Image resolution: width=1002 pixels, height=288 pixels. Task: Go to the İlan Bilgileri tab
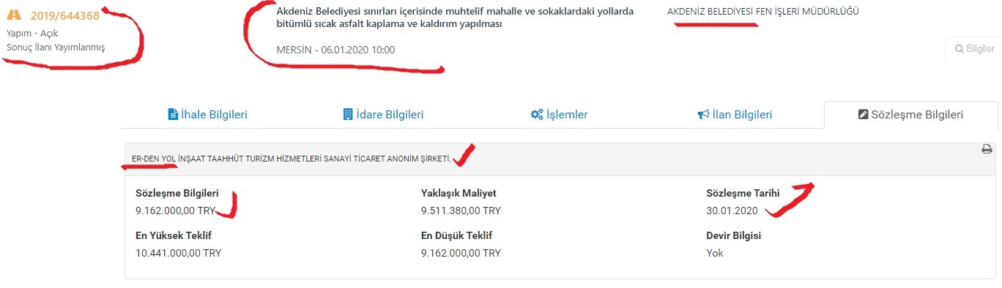point(735,115)
